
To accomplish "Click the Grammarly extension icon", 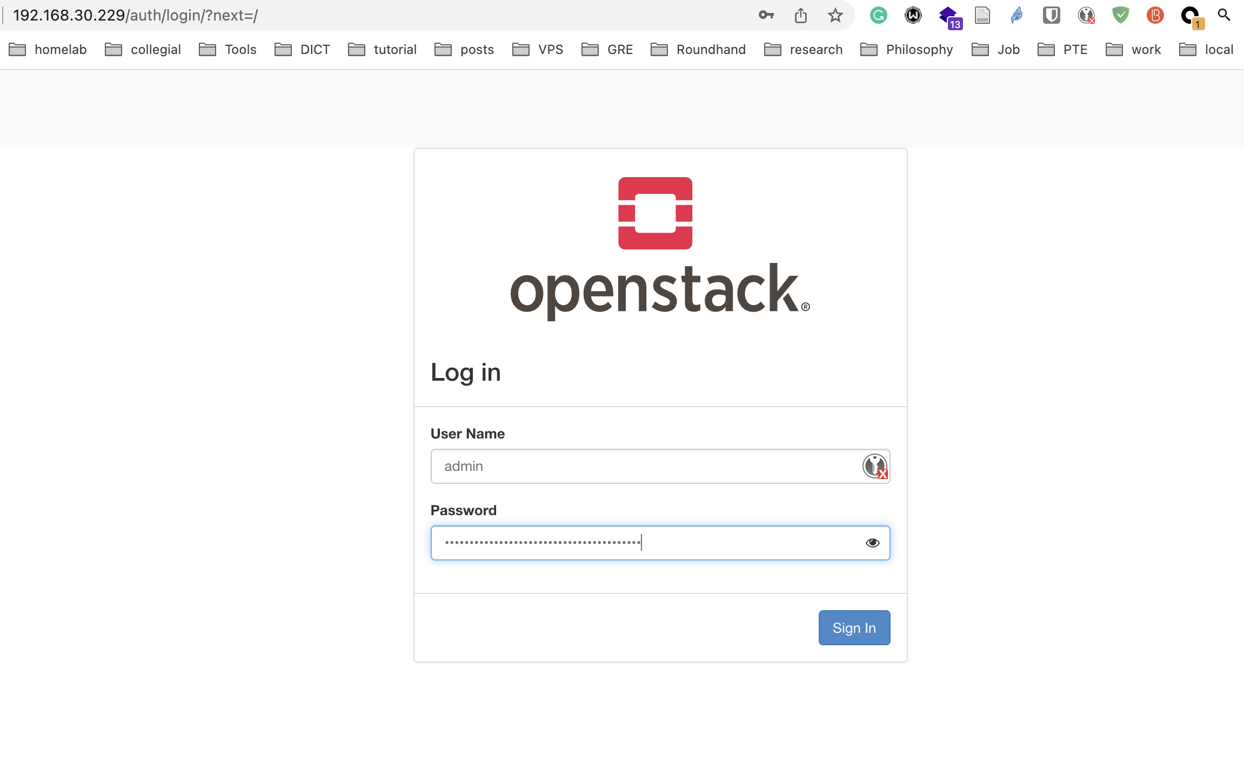I will [878, 15].
